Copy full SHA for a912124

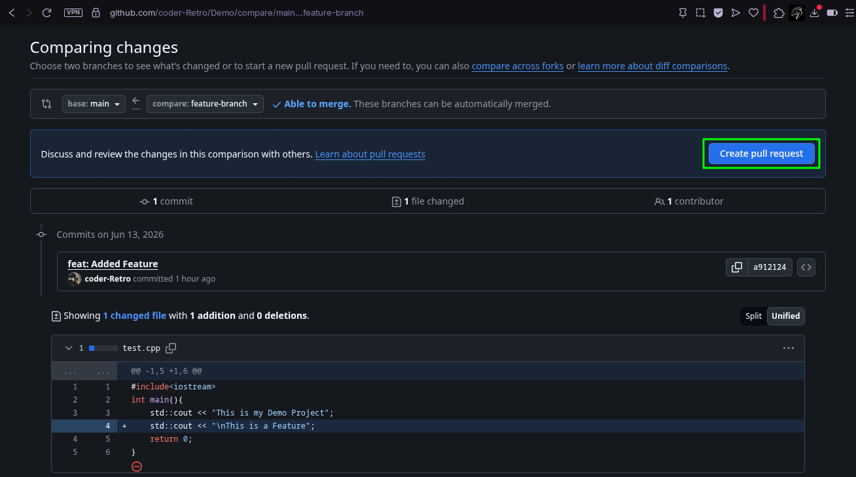pos(737,267)
